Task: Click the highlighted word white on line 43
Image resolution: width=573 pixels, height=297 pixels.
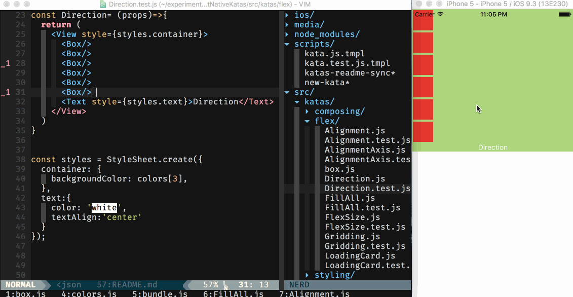Action: [x=104, y=207]
